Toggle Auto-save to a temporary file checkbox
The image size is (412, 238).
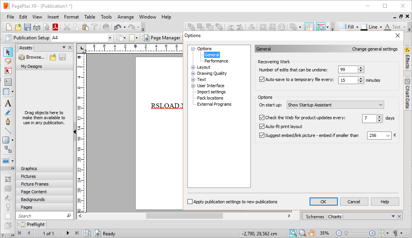[x=262, y=79]
